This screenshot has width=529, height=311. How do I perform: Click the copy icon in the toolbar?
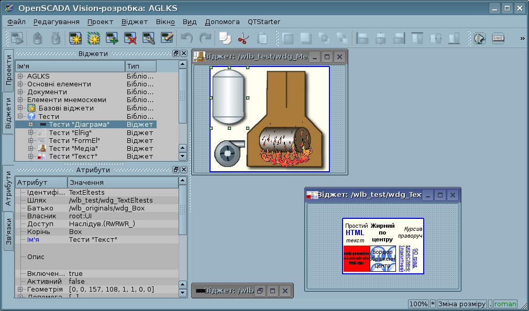coord(225,38)
